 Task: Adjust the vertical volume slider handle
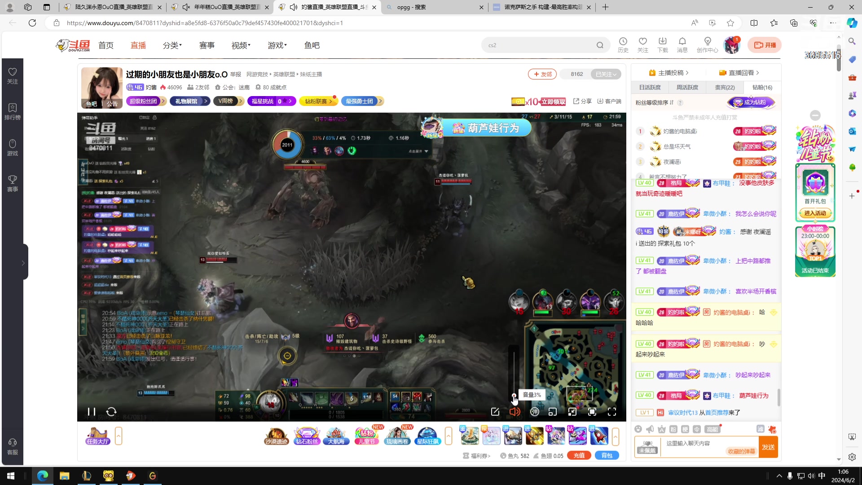tap(514, 396)
